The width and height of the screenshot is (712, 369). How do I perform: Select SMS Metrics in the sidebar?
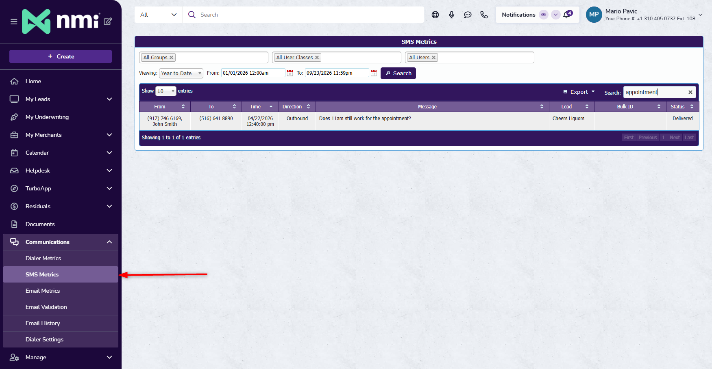click(61, 274)
